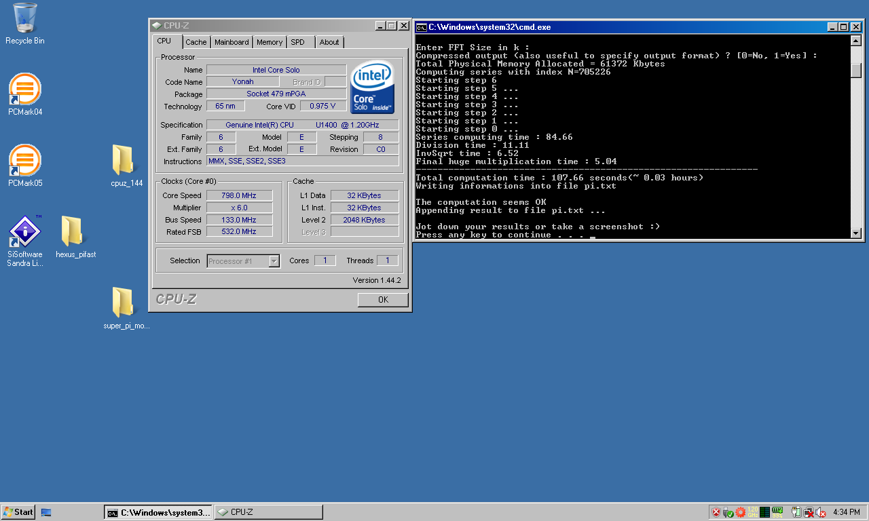Click the 1.20 GHz CPU speed tray icon
This screenshot has height=521, width=869.
(753, 512)
